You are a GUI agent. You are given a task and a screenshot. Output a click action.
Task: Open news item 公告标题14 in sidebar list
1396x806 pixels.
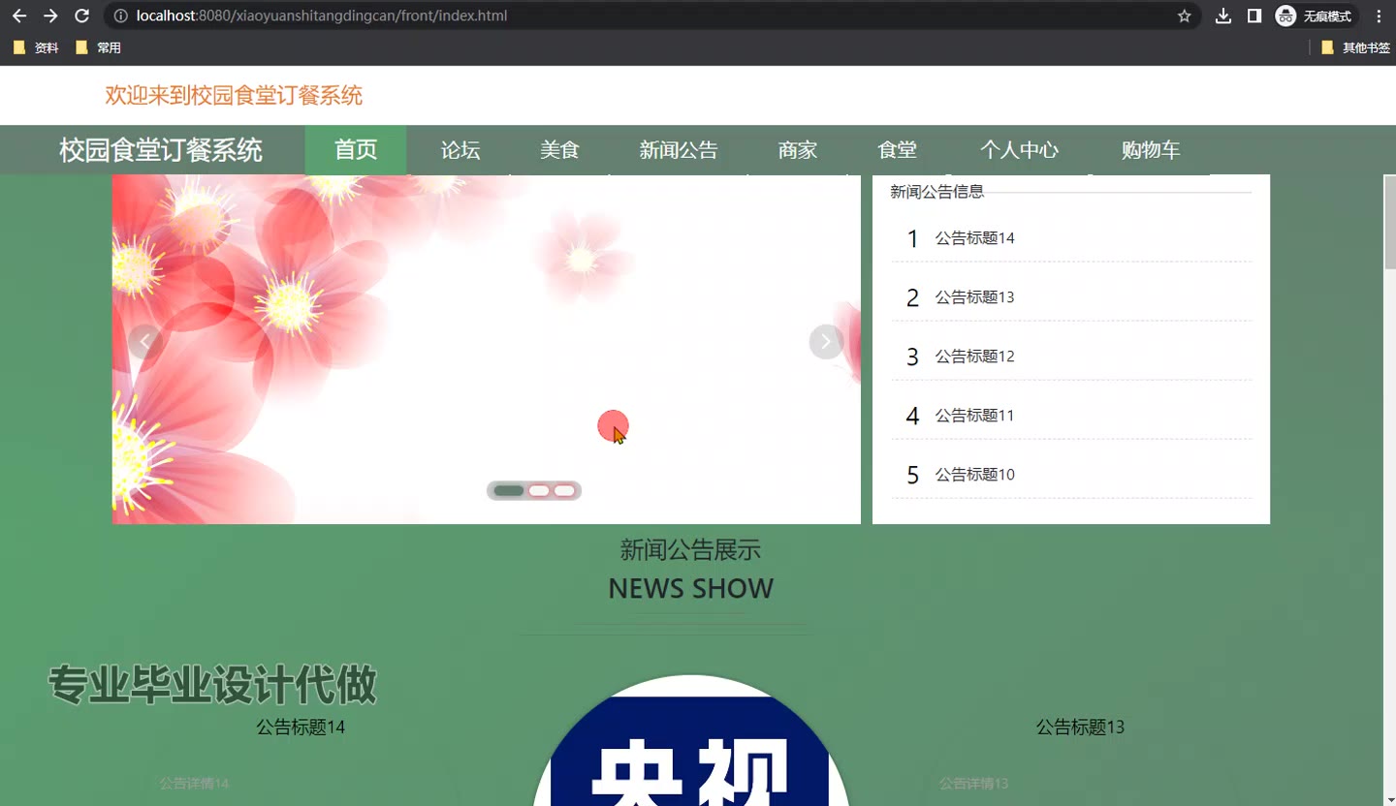(x=975, y=238)
